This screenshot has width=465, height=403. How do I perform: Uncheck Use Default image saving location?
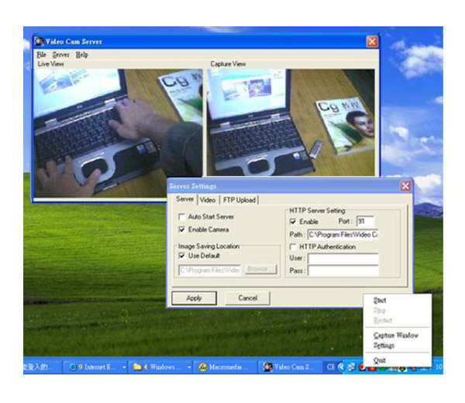point(182,255)
